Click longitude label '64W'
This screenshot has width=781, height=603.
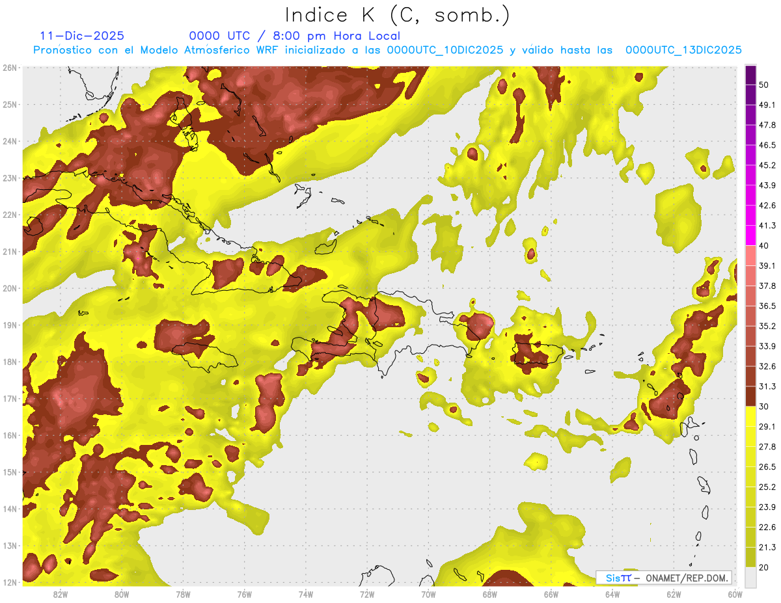coord(612,594)
